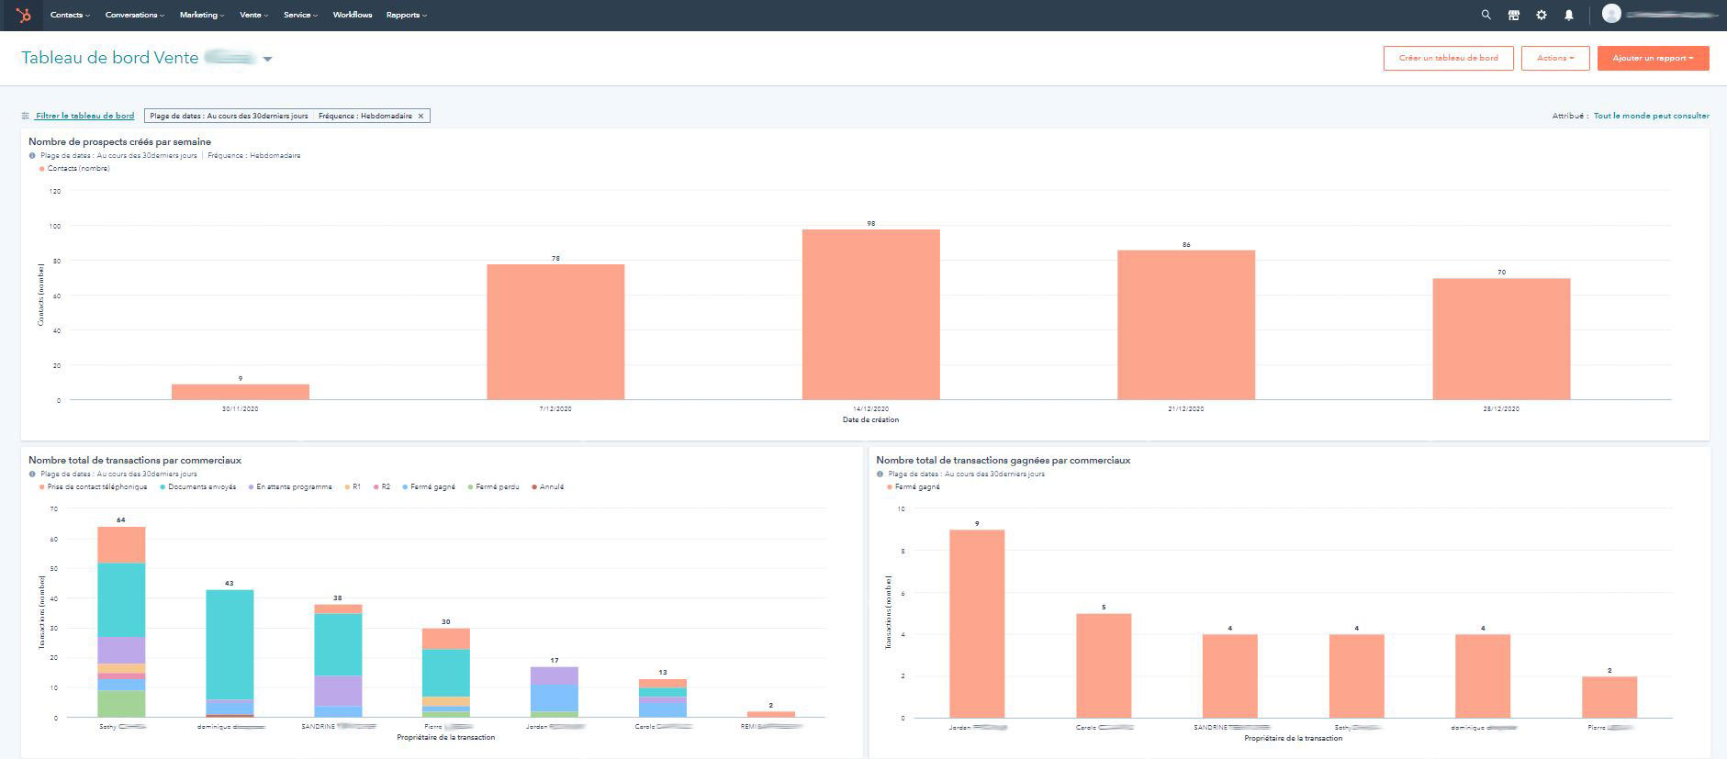Click info icon under 'Nombre de prospects créés'
This screenshot has width=1727, height=759.
pos(33,156)
